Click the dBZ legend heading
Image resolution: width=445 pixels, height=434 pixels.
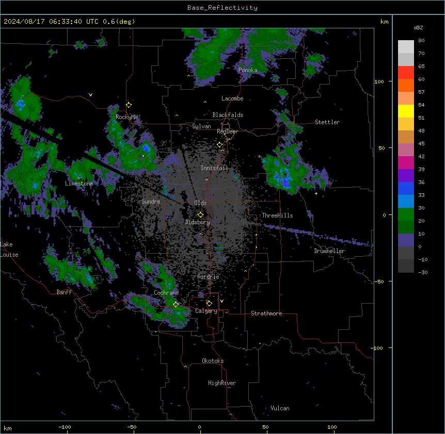coord(418,27)
